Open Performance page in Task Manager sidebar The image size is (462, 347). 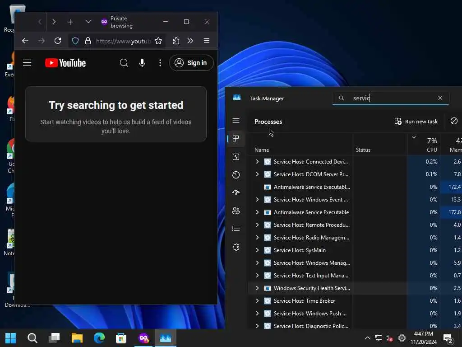click(x=236, y=157)
